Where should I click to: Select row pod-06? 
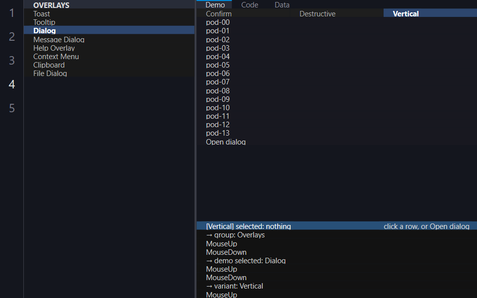coord(337,74)
